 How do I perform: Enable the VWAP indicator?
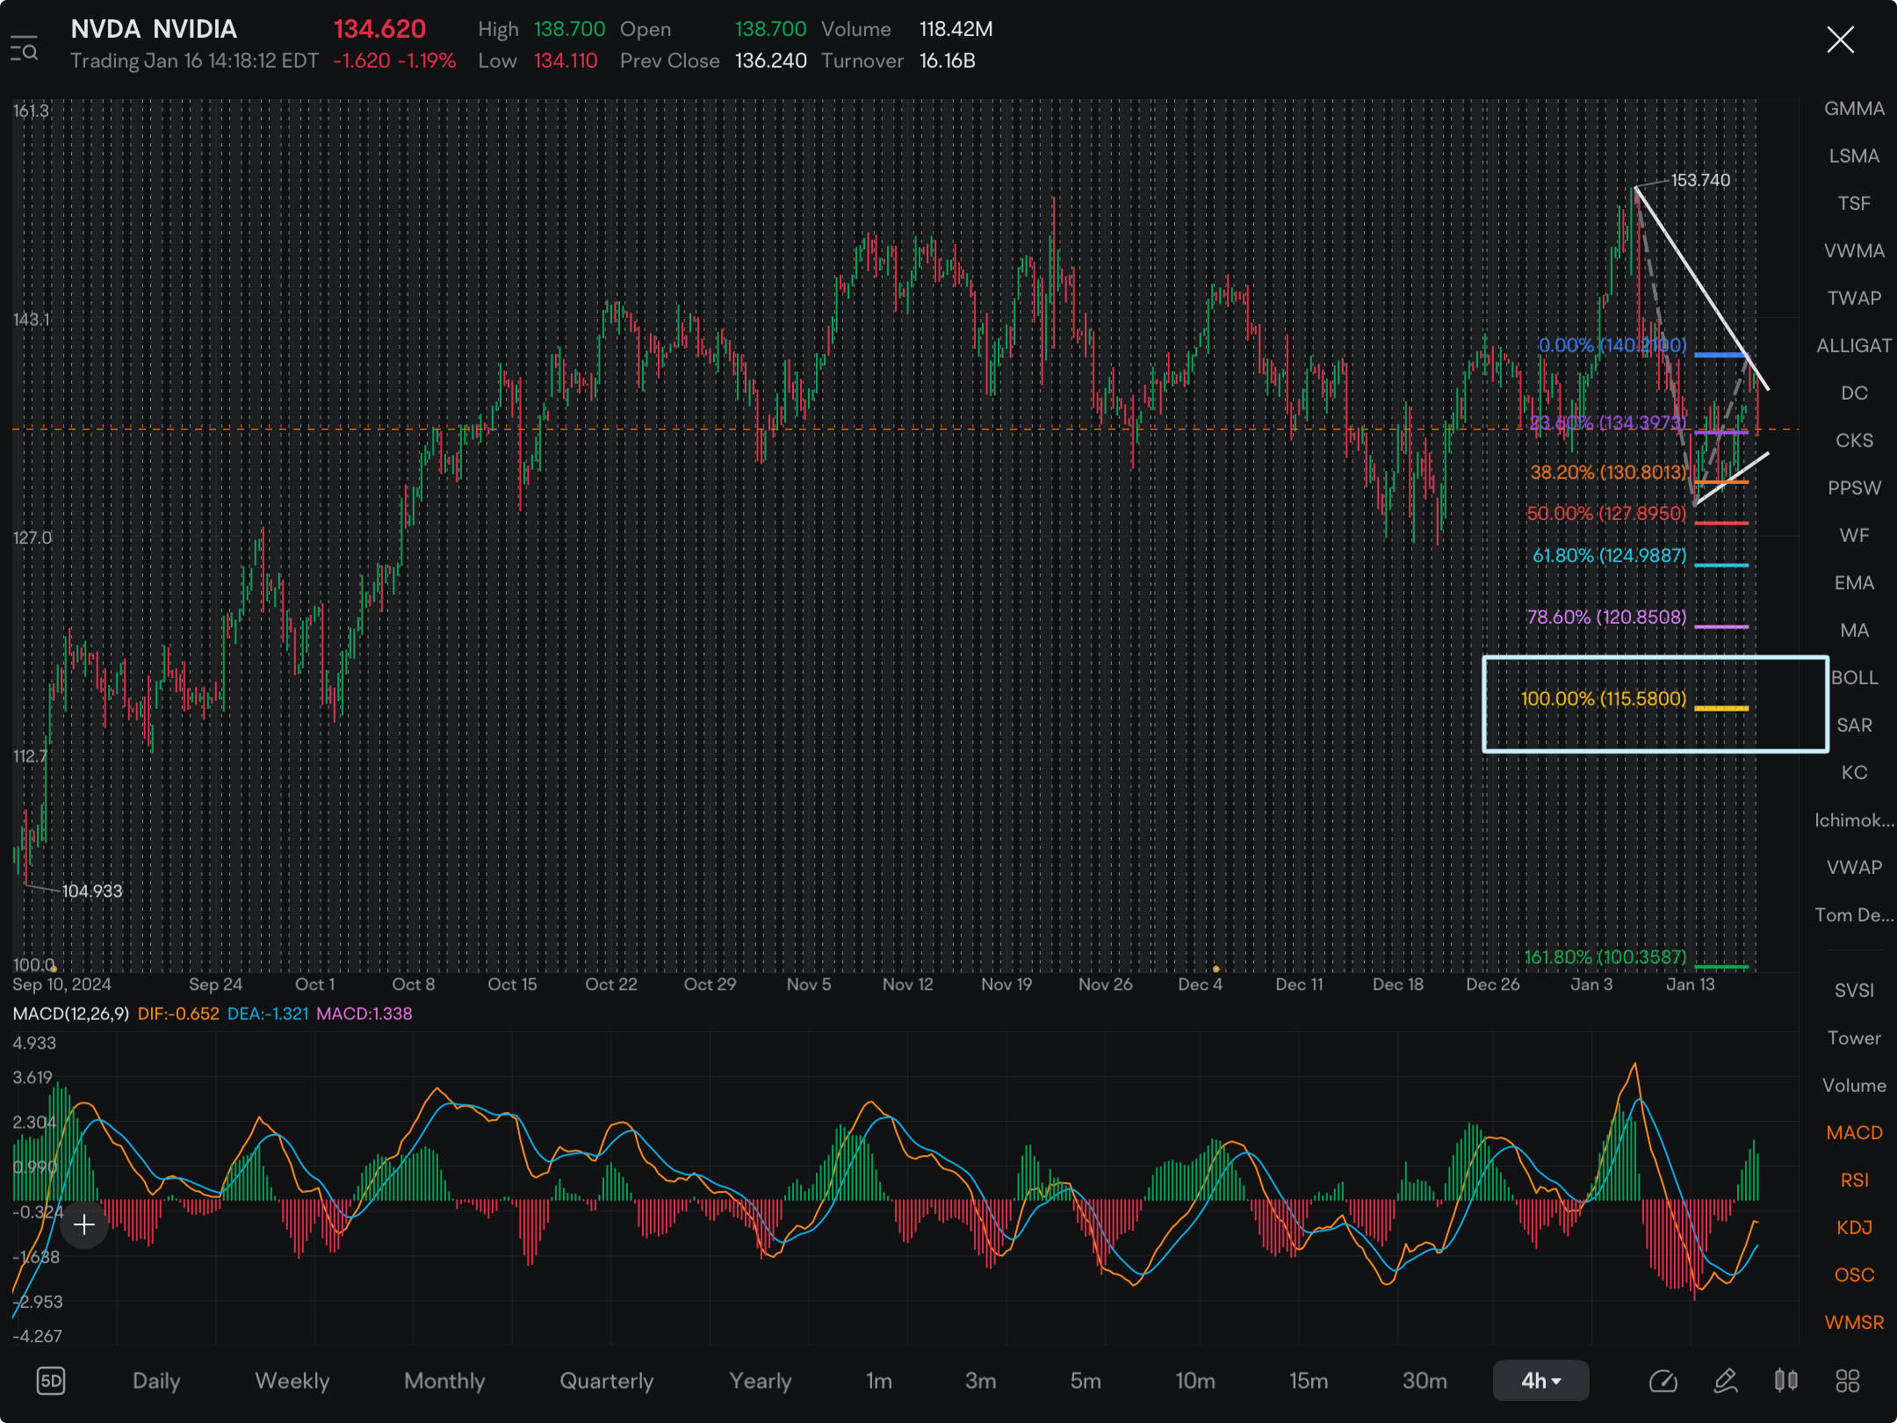tap(1854, 868)
